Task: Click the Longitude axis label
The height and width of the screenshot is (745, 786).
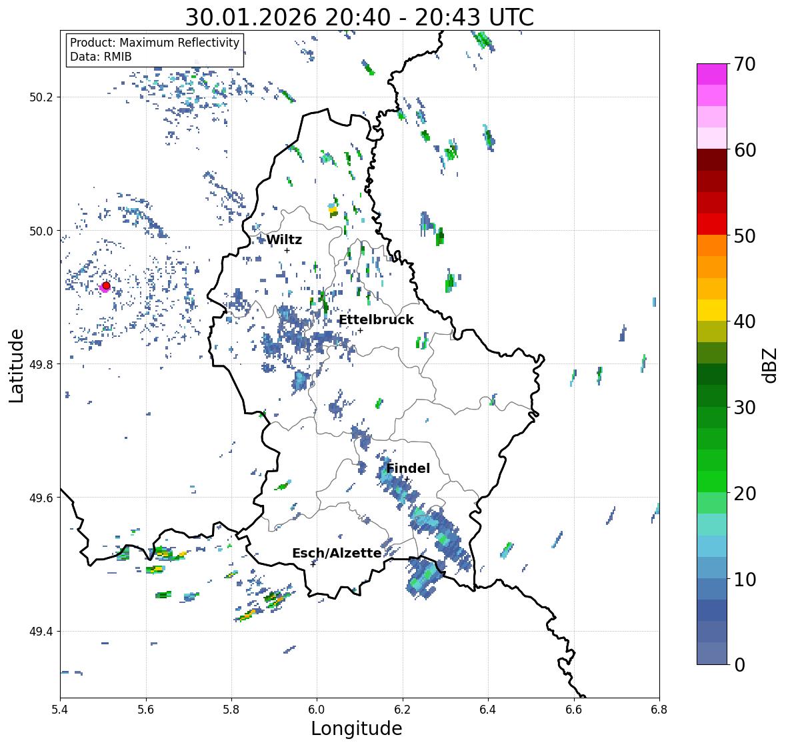Action: click(x=357, y=728)
